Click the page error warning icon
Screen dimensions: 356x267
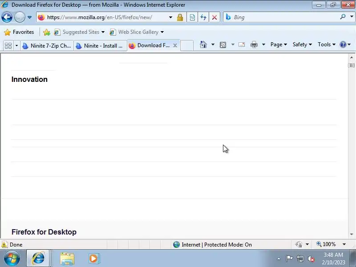4,244
